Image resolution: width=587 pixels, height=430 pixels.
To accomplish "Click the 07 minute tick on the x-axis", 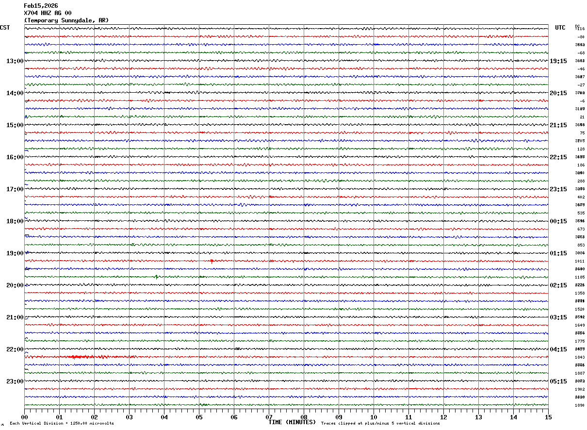I will tap(269, 417).
